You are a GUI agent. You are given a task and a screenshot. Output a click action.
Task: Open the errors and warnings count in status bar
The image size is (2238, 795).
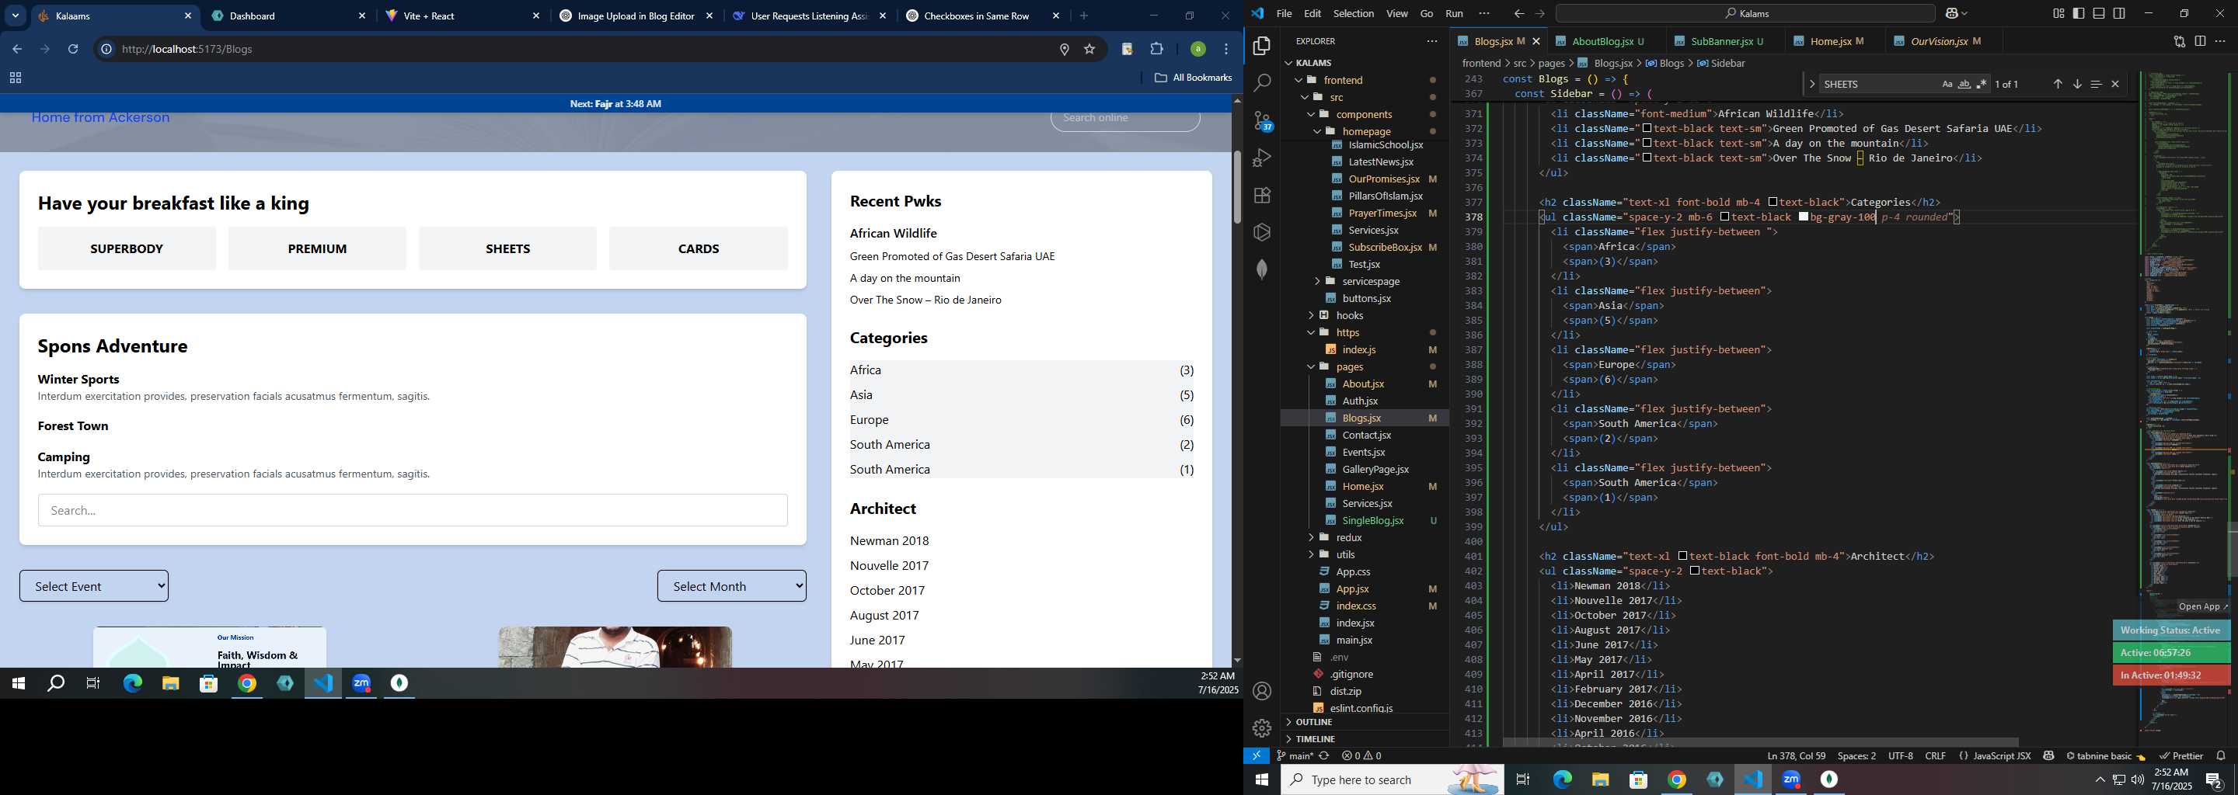1361,755
